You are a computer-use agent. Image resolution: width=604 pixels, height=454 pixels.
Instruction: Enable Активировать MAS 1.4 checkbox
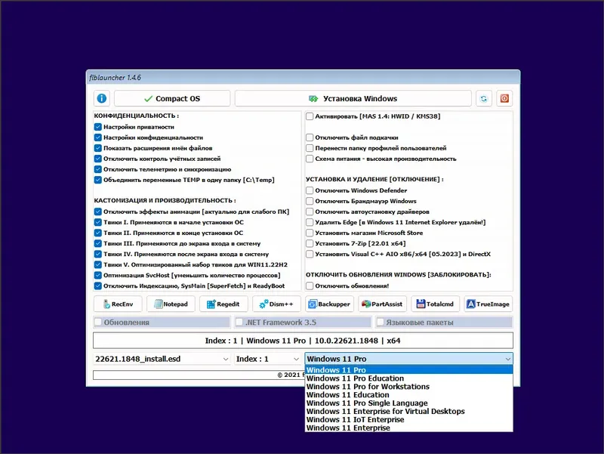click(x=310, y=116)
